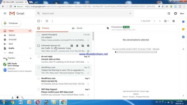Click the storage usage progress bar
Image resolution: width=187 pixels, height=105 pixels.
pos(136,52)
